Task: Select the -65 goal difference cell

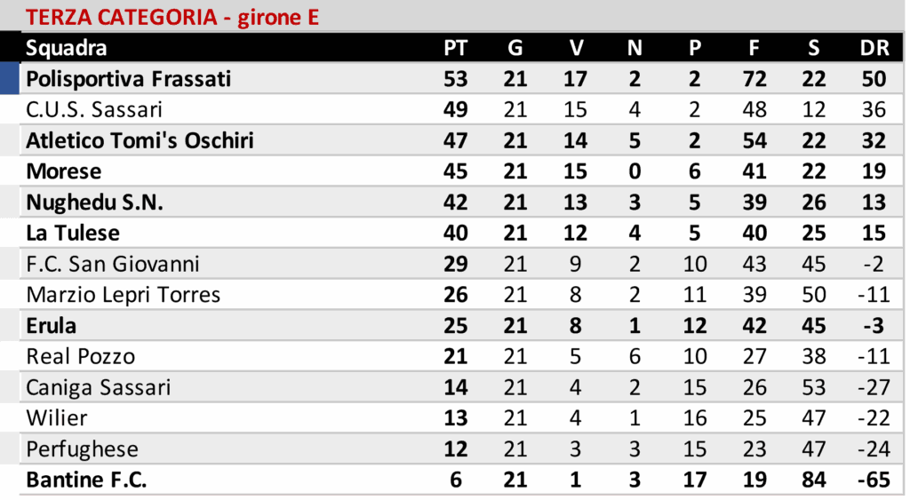Action: [x=874, y=480]
